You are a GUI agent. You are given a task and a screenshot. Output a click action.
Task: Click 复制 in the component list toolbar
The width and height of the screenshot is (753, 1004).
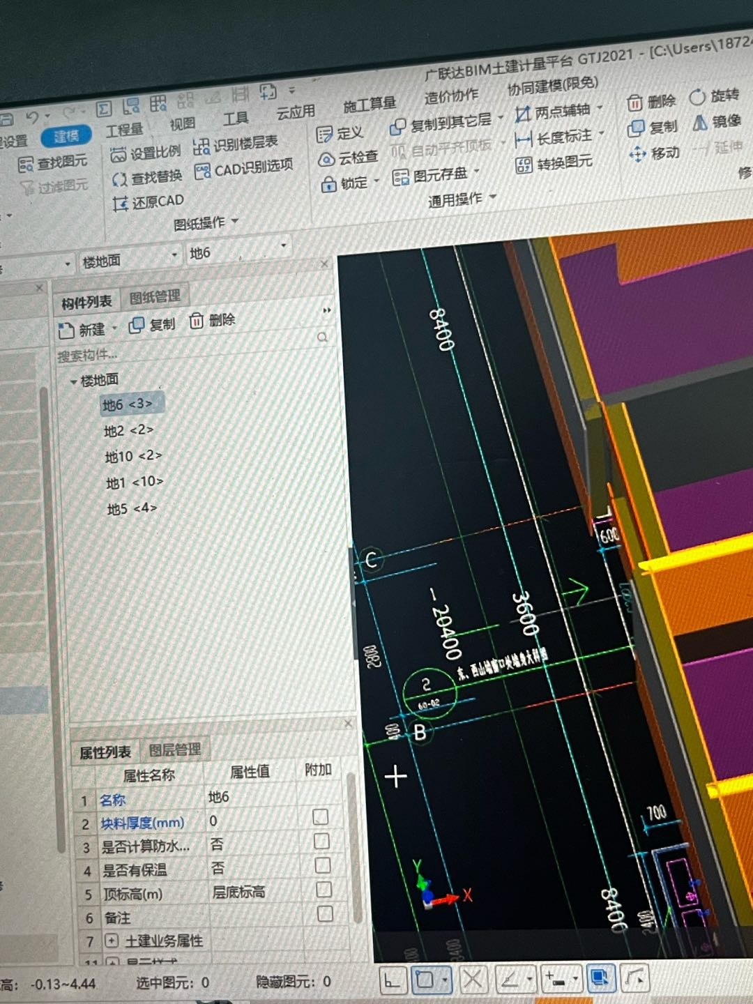153,324
